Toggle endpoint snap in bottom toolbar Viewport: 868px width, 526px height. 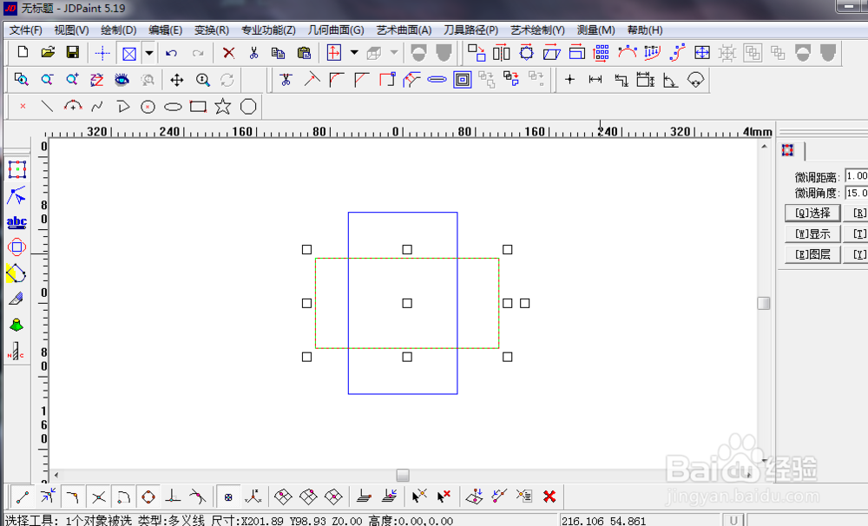coord(23,496)
